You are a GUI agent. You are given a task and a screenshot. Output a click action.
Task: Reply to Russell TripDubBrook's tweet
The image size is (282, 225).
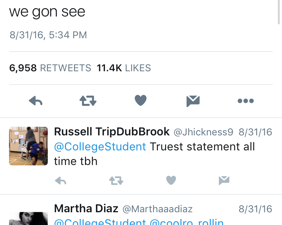point(61,181)
